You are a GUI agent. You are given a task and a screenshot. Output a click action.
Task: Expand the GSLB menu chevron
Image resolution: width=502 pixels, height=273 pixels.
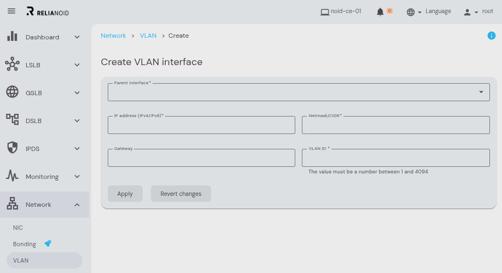77,93
